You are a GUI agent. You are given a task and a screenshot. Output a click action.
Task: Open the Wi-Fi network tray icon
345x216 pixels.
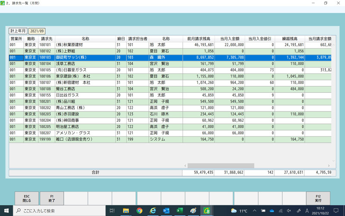click(x=281, y=211)
